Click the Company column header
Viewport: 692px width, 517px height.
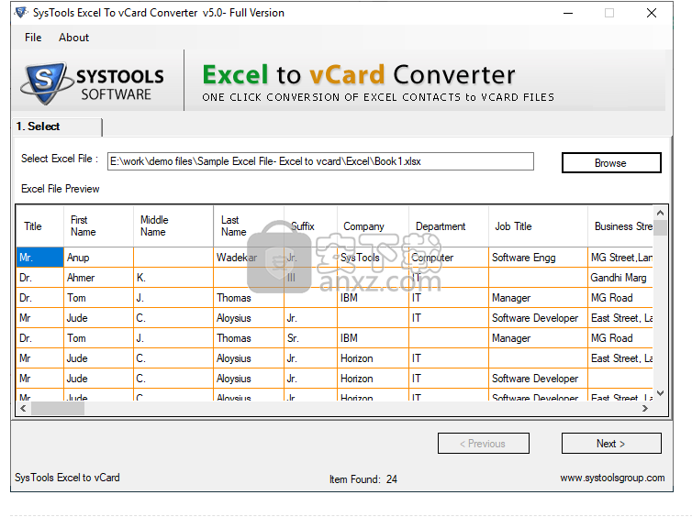(x=373, y=226)
